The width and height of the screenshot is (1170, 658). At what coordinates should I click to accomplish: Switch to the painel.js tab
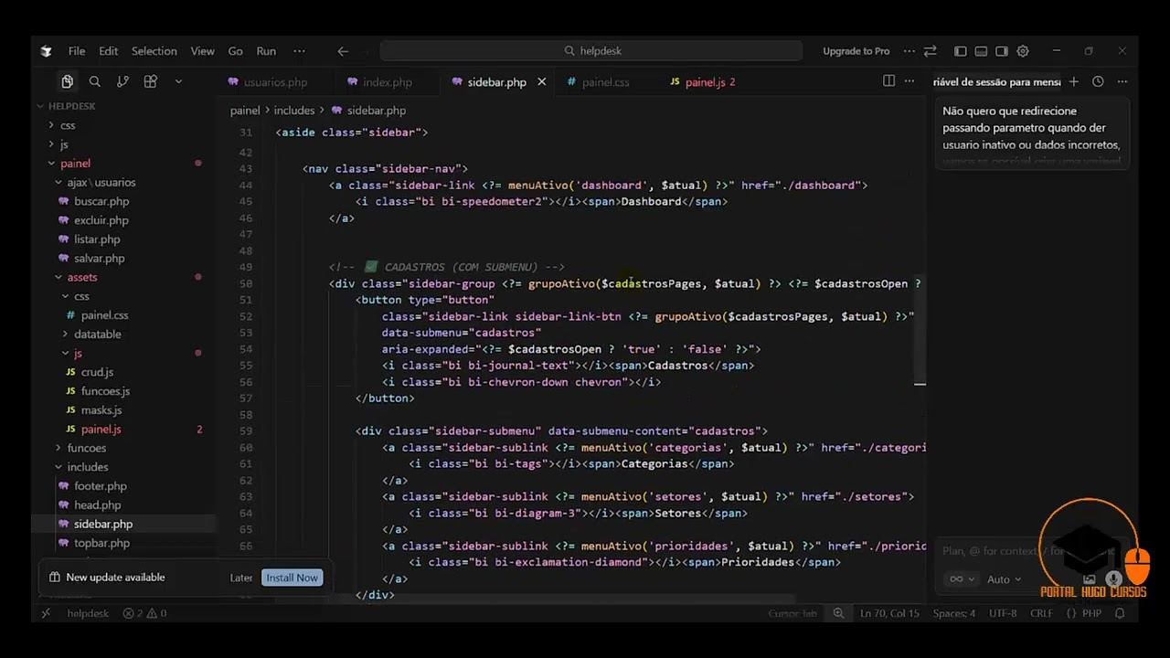(703, 82)
